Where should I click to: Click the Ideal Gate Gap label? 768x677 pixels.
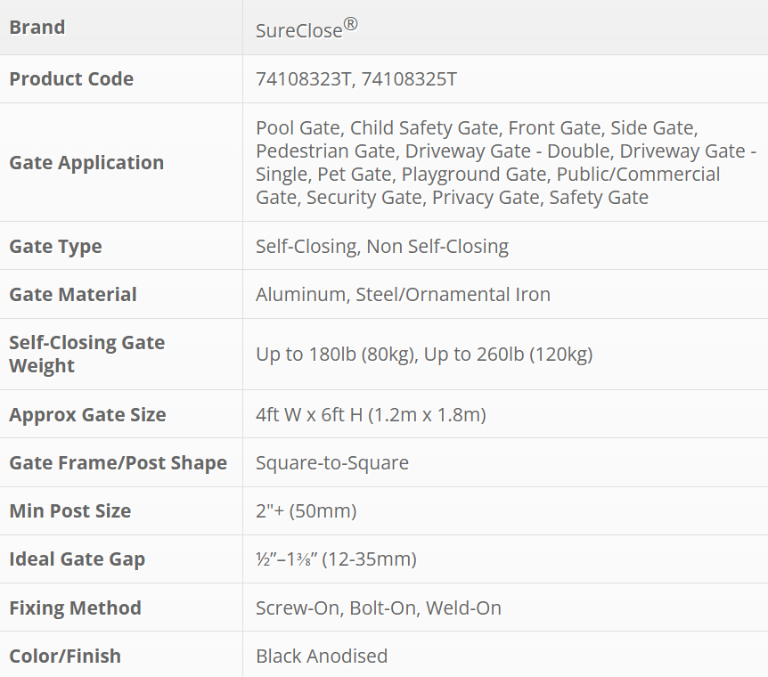click(77, 559)
